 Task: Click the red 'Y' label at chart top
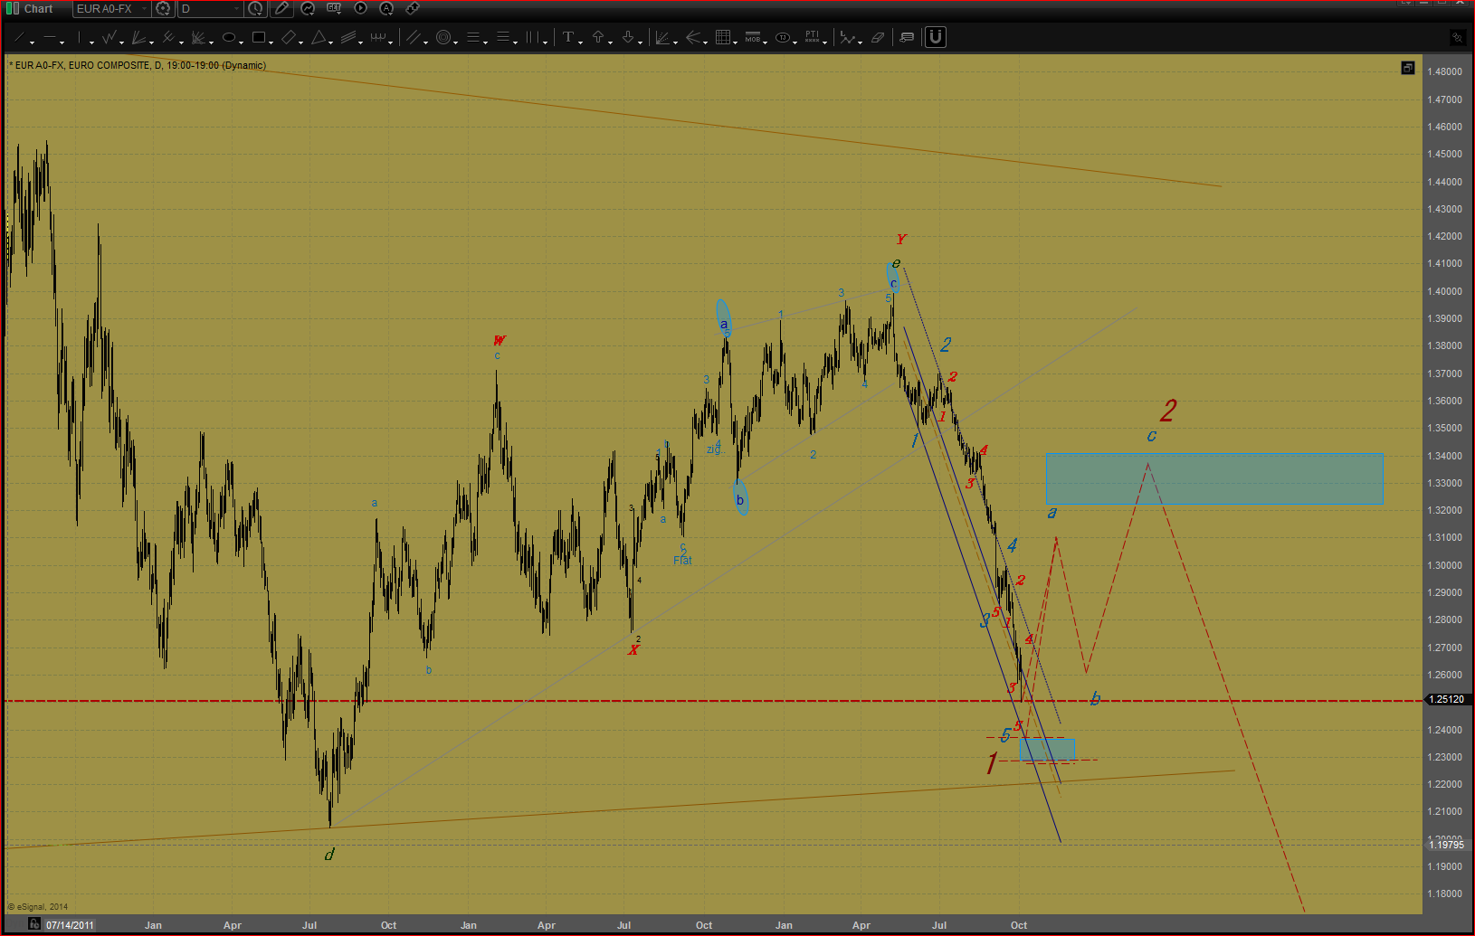coord(900,240)
